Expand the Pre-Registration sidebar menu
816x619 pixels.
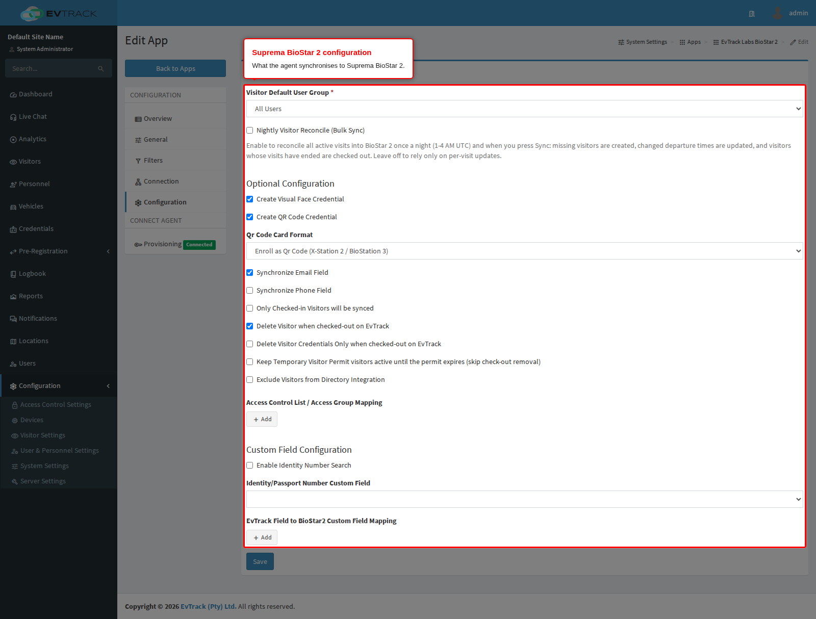pyautogui.click(x=59, y=251)
